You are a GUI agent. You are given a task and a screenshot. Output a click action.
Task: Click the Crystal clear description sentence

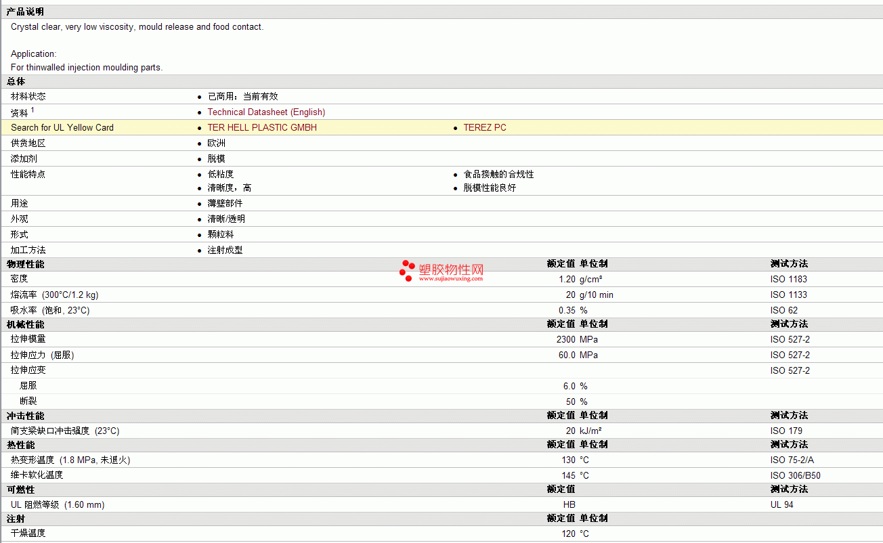point(137,27)
